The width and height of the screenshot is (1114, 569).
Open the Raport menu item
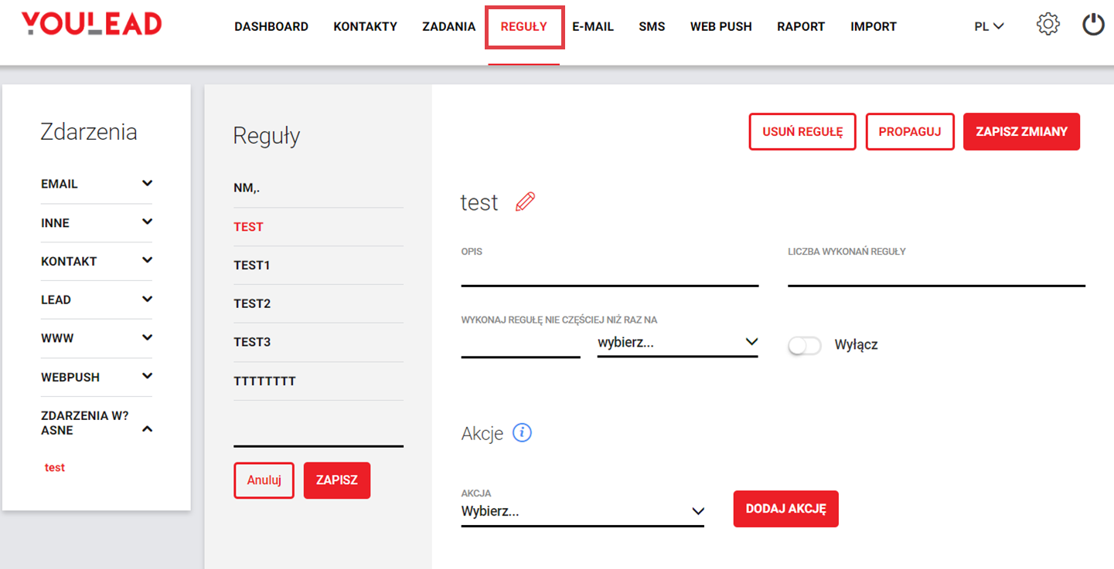[x=801, y=26]
